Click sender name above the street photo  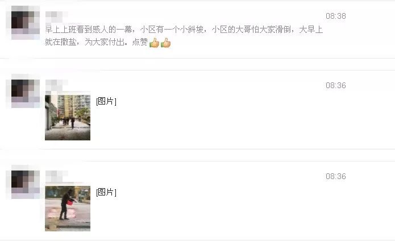tap(56, 85)
